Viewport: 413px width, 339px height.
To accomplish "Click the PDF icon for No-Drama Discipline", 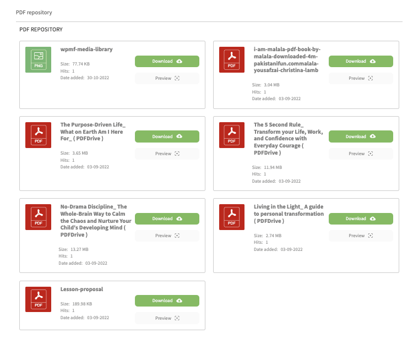I will [39, 217].
